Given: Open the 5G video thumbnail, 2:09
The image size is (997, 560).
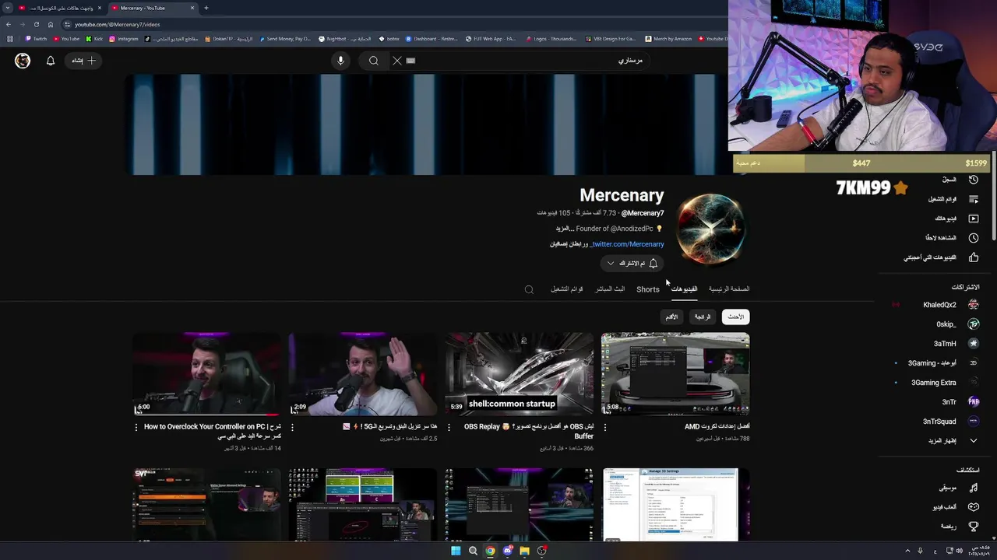Looking at the screenshot, I should coord(363,374).
